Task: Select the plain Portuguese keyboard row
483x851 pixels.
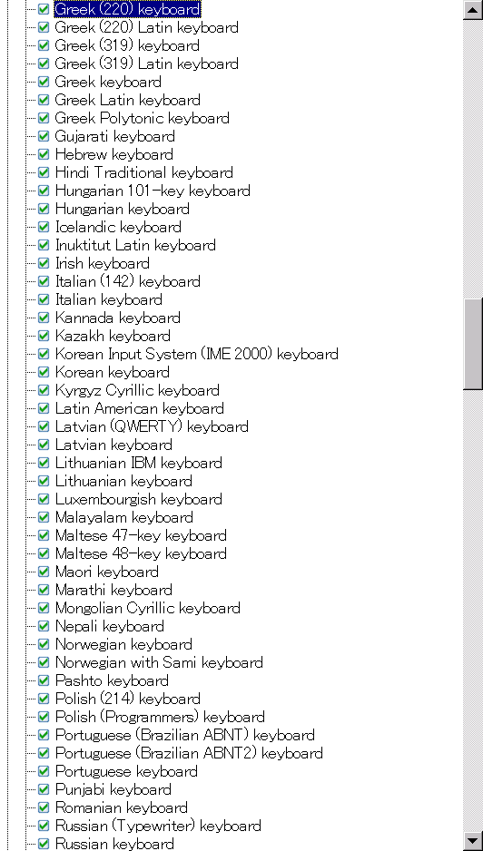Action: coord(126,771)
